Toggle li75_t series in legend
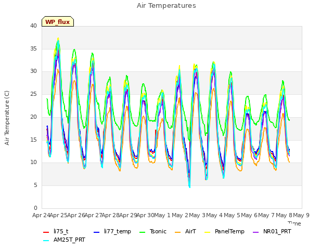The height and width of the screenshot is (250, 333). (56, 231)
